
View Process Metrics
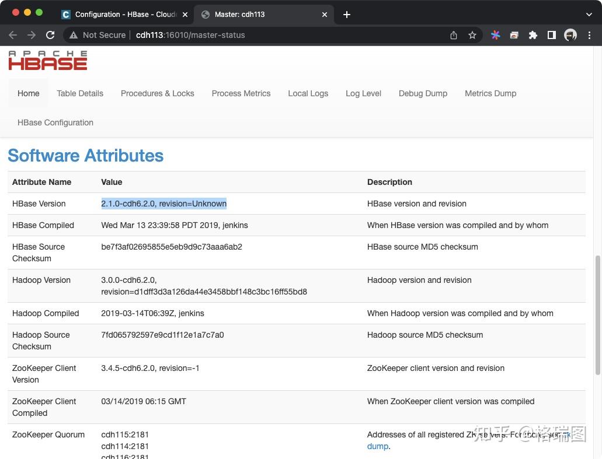click(241, 93)
